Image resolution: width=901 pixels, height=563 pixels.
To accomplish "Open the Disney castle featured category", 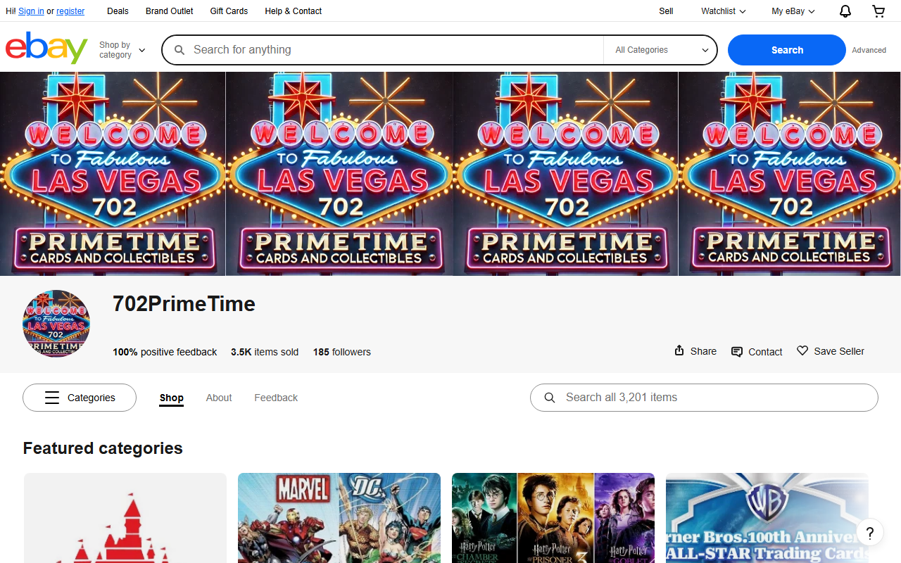I will tap(125, 518).
